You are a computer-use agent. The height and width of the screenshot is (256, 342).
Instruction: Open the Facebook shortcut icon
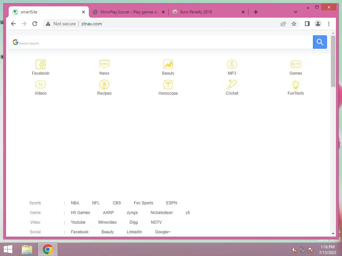point(40,64)
